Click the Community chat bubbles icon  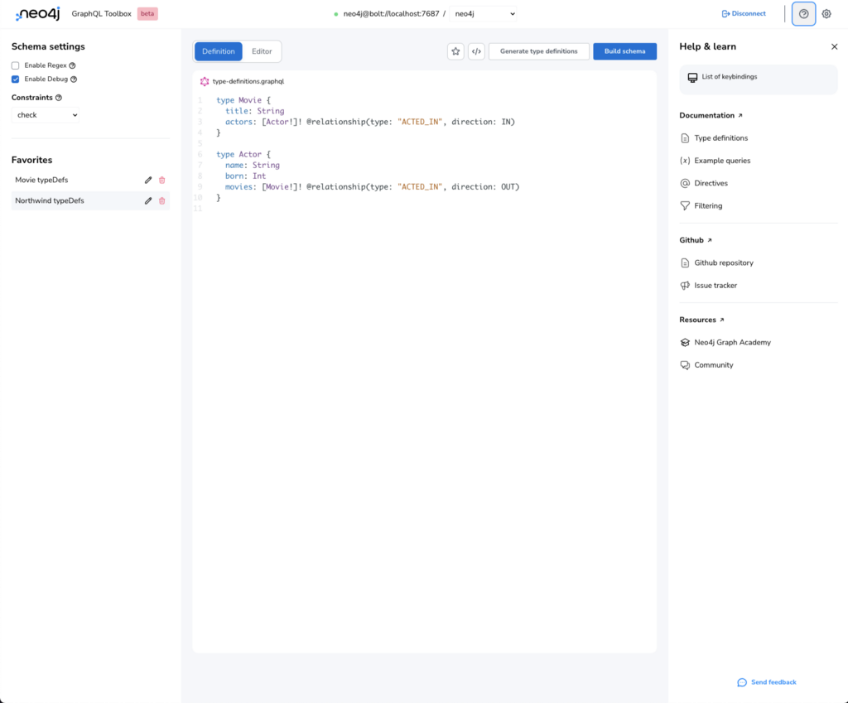[x=685, y=365]
